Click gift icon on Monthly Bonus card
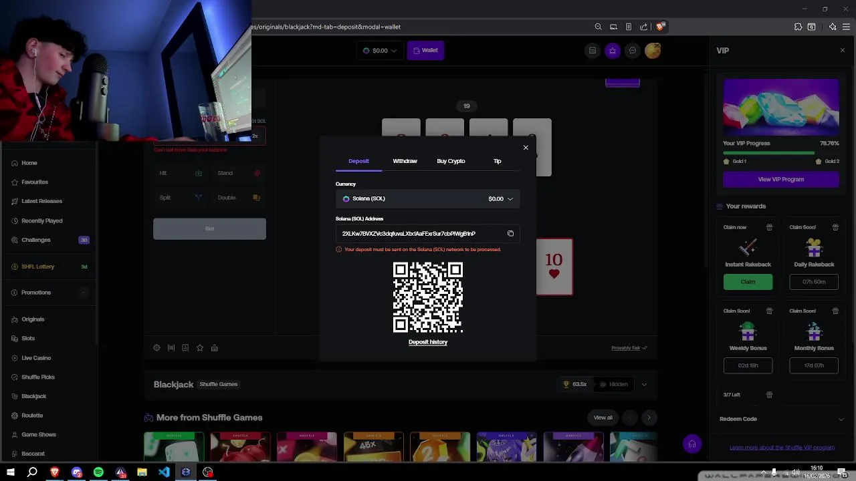 [x=835, y=311]
